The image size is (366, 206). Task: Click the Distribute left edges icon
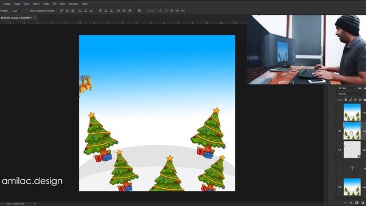click(x=118, y=11)
